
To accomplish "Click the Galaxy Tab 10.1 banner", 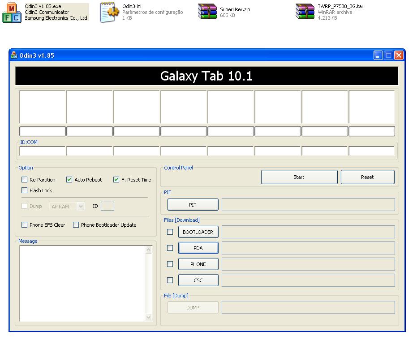I will pyautogui.click(x=206, y=76).
